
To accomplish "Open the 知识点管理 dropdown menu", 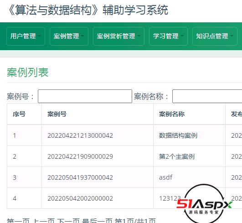I will tap(215, 36).
